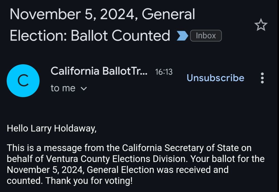Click the 16:13 timestamp
This screenshot has height=192, width=279.
click(x=164, y=72)
